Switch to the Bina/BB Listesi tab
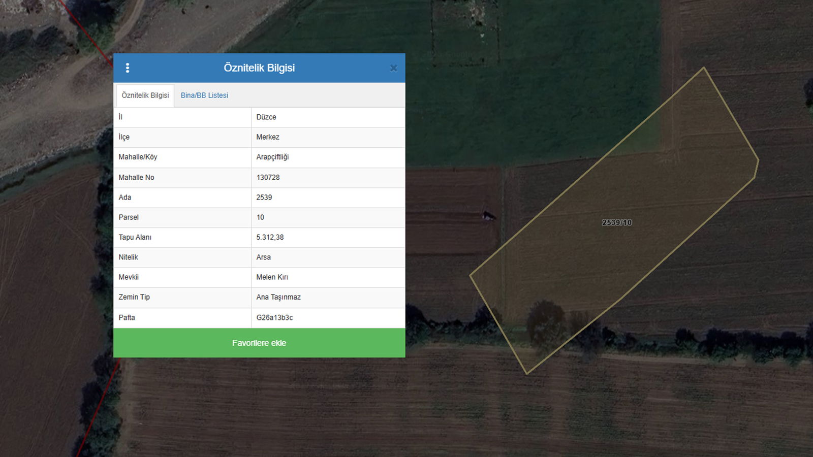The width and height of the screenshot is (813, 457). (204, 95)
